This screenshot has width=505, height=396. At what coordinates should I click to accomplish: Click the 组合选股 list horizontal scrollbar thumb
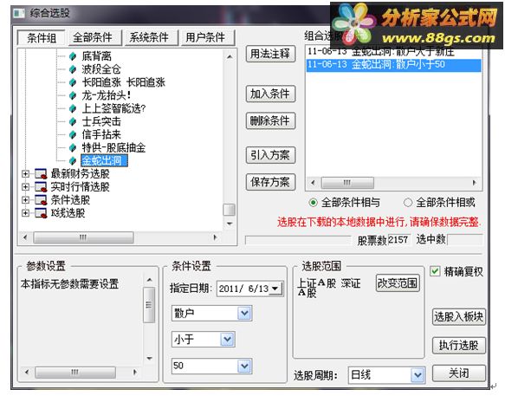347,183
